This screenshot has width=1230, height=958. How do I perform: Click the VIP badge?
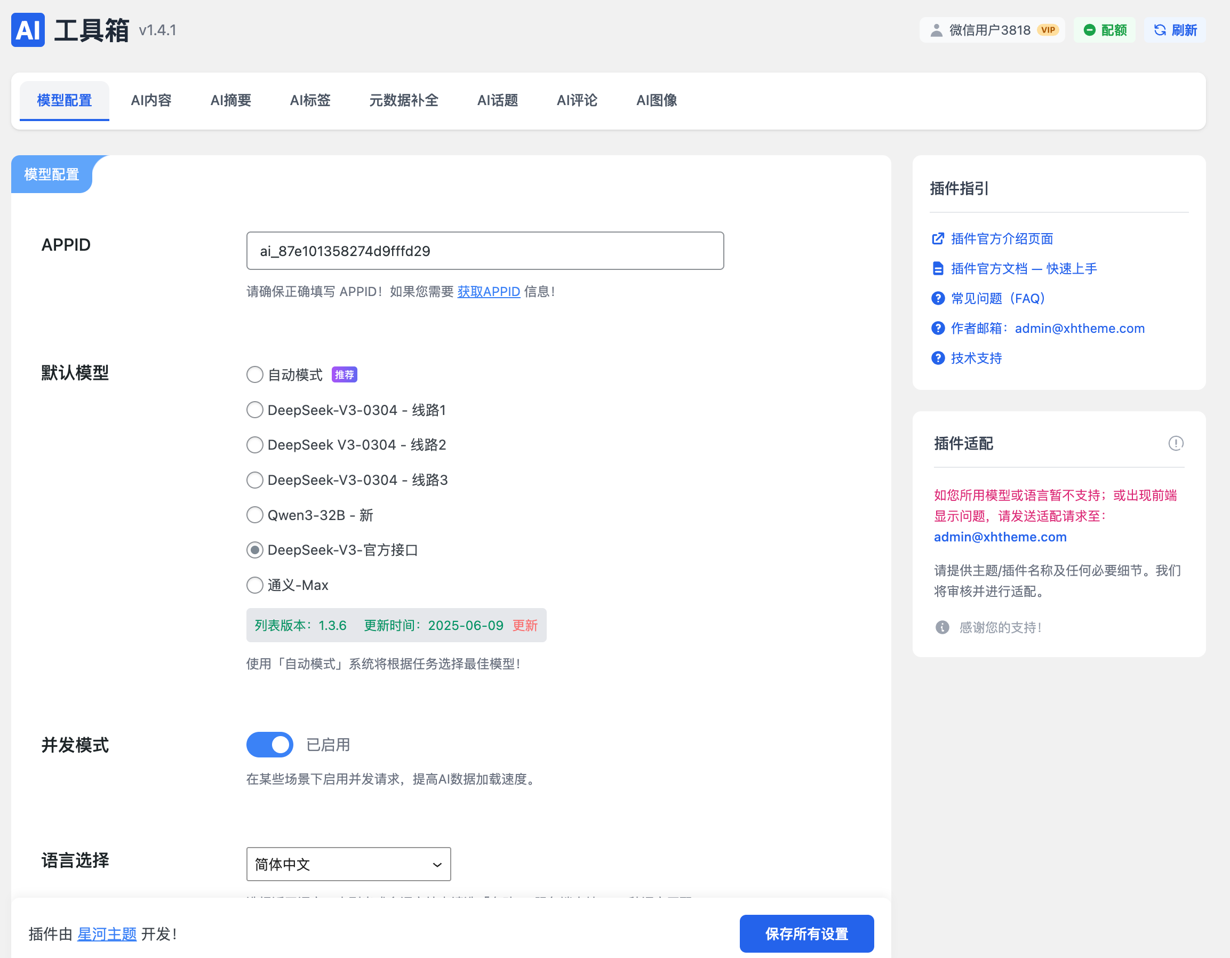tap(1048, 30)
